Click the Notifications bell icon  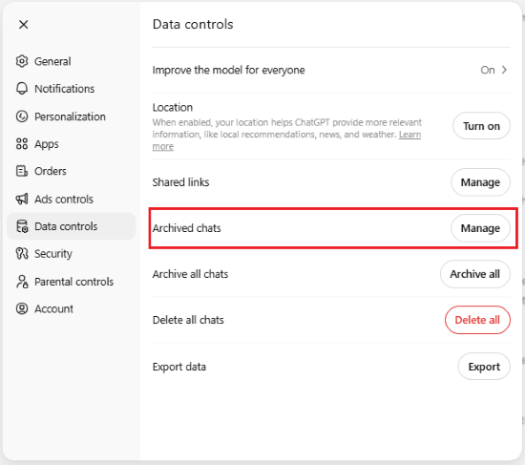tap(22, 89)
